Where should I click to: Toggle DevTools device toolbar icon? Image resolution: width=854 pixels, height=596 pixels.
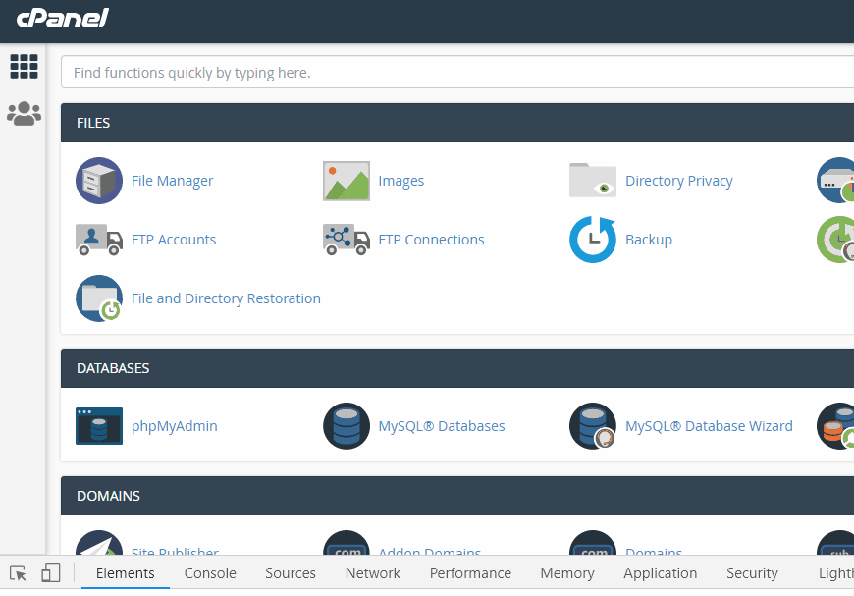(51, 573)
